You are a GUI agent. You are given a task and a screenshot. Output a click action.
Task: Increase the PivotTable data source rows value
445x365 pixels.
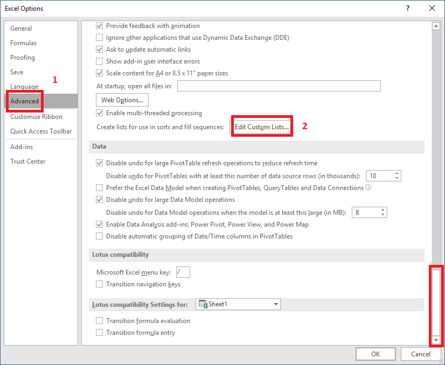pyautogui.click(x=397, y=173)
